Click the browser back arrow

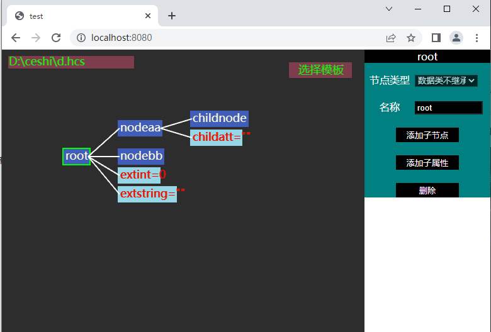[16, 38]
